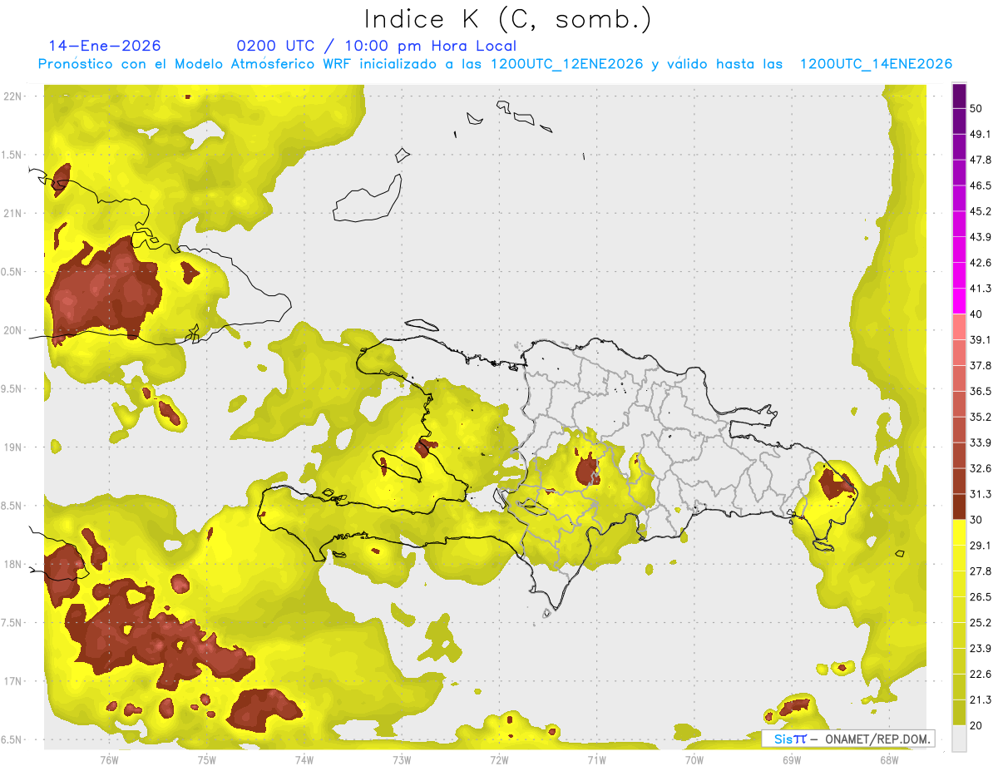Click the legend value "29.1"
Image resolution: width=998 pixels, height=771 pixels.
click(x=981, y=546)
